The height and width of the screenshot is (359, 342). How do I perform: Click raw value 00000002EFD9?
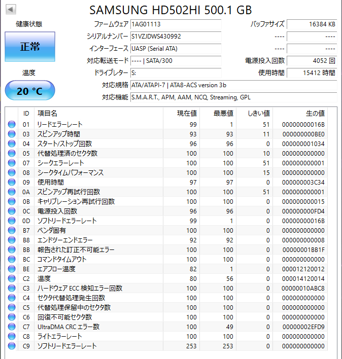pos(303,327)
